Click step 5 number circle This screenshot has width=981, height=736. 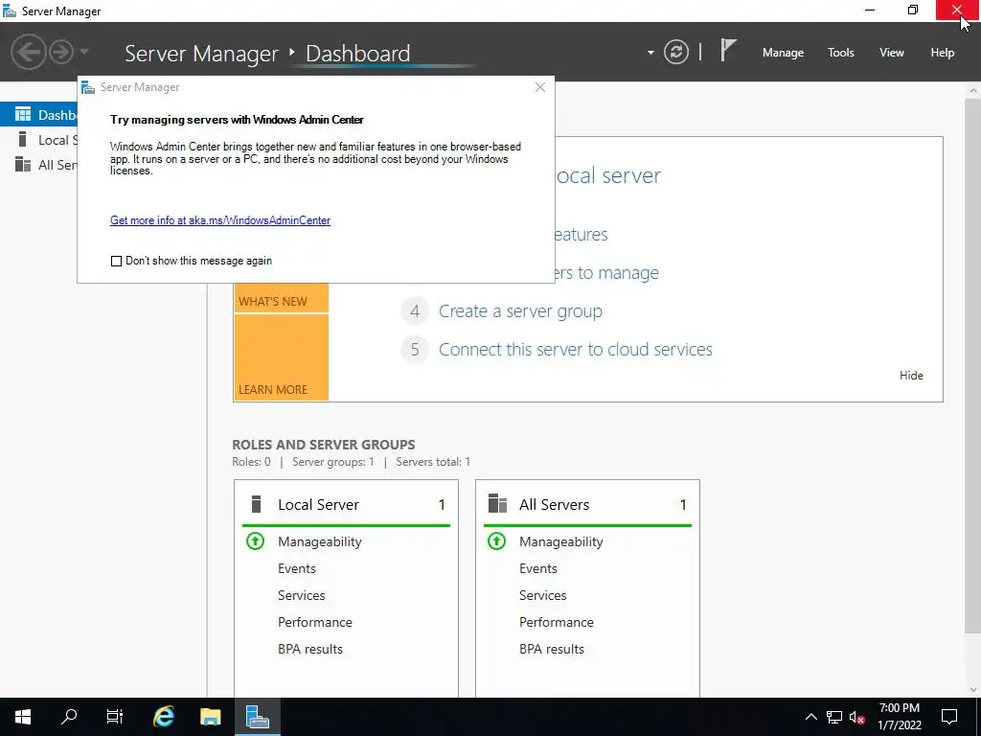click(x=415, y=349)
